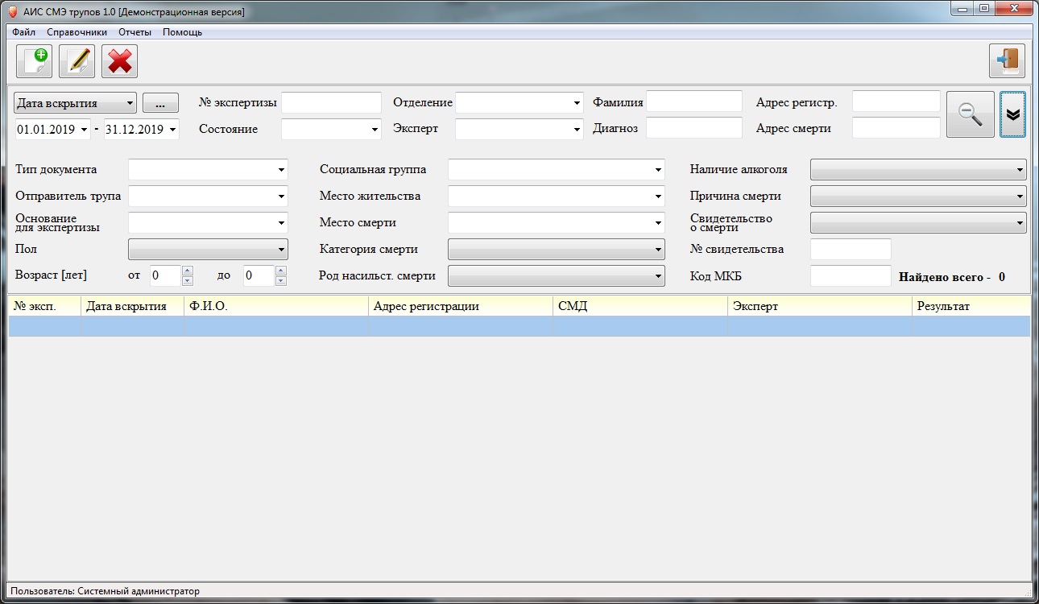Click the ellipsis button beside date type
1039x604 pixels.
tap(160, 103)
